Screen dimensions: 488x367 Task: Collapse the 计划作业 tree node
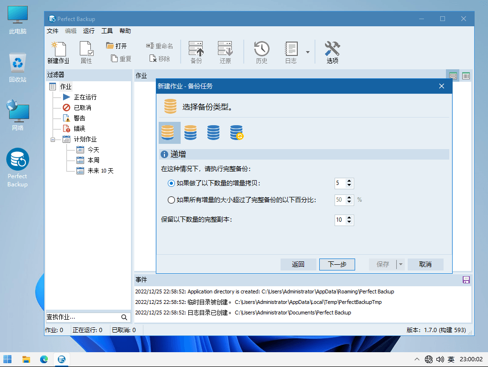click(53, 140)
